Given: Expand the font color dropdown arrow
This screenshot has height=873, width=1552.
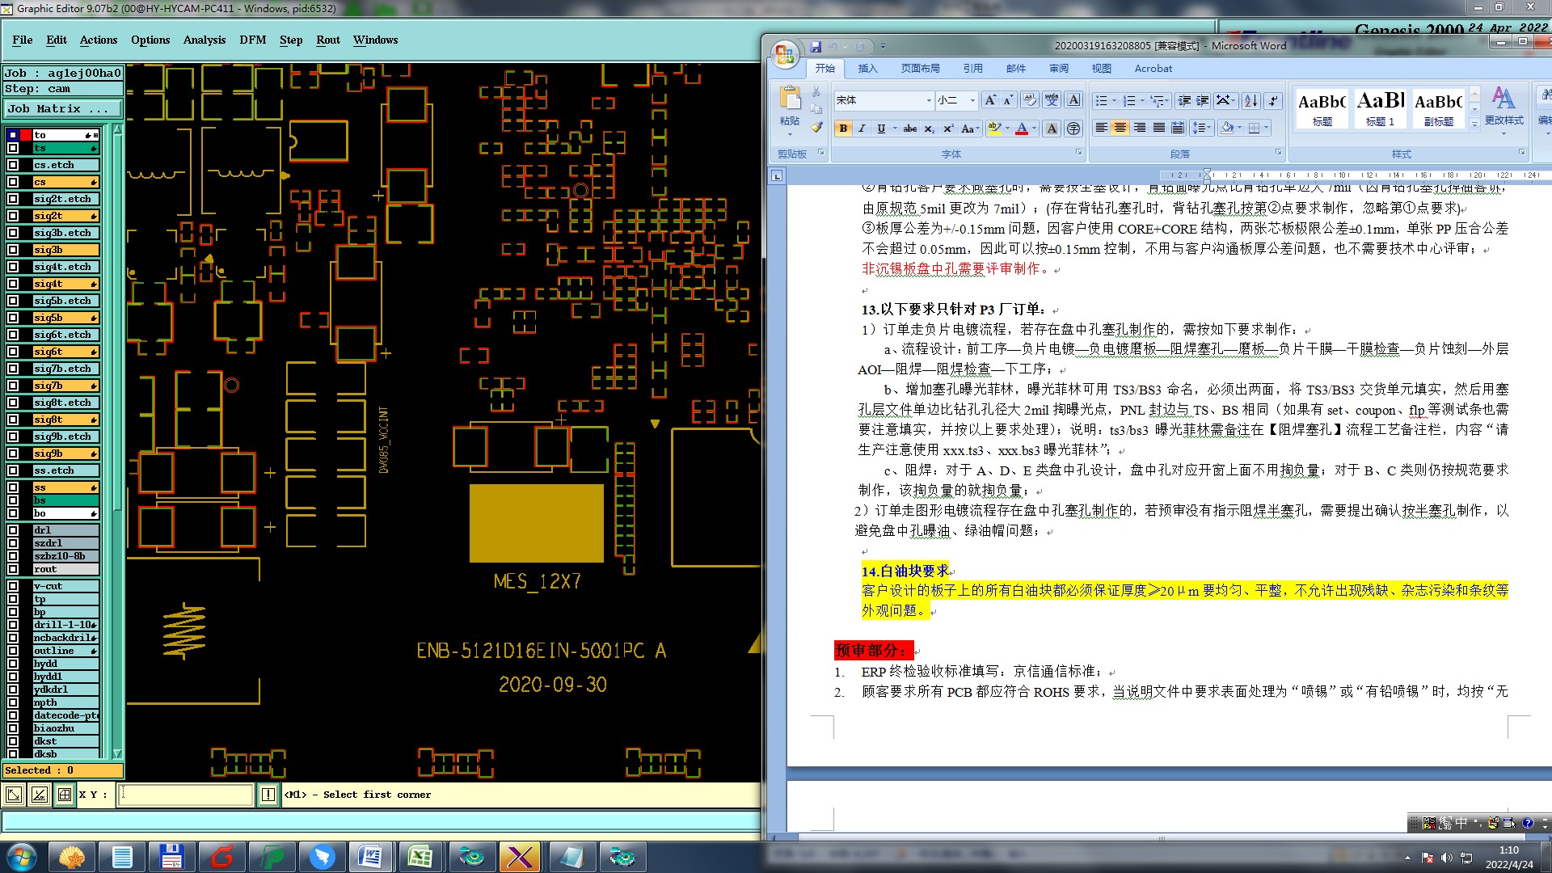Looking at the screenshot, I should click(1035, 129).
